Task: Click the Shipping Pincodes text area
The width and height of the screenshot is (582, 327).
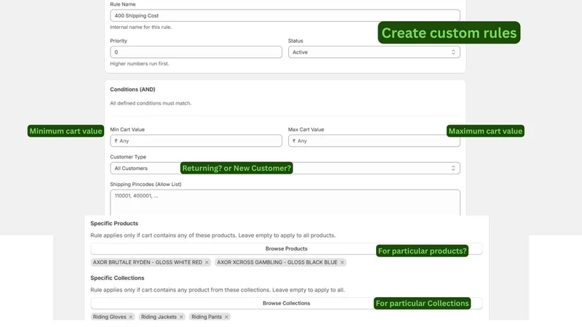Action: (x=284, y=203)
